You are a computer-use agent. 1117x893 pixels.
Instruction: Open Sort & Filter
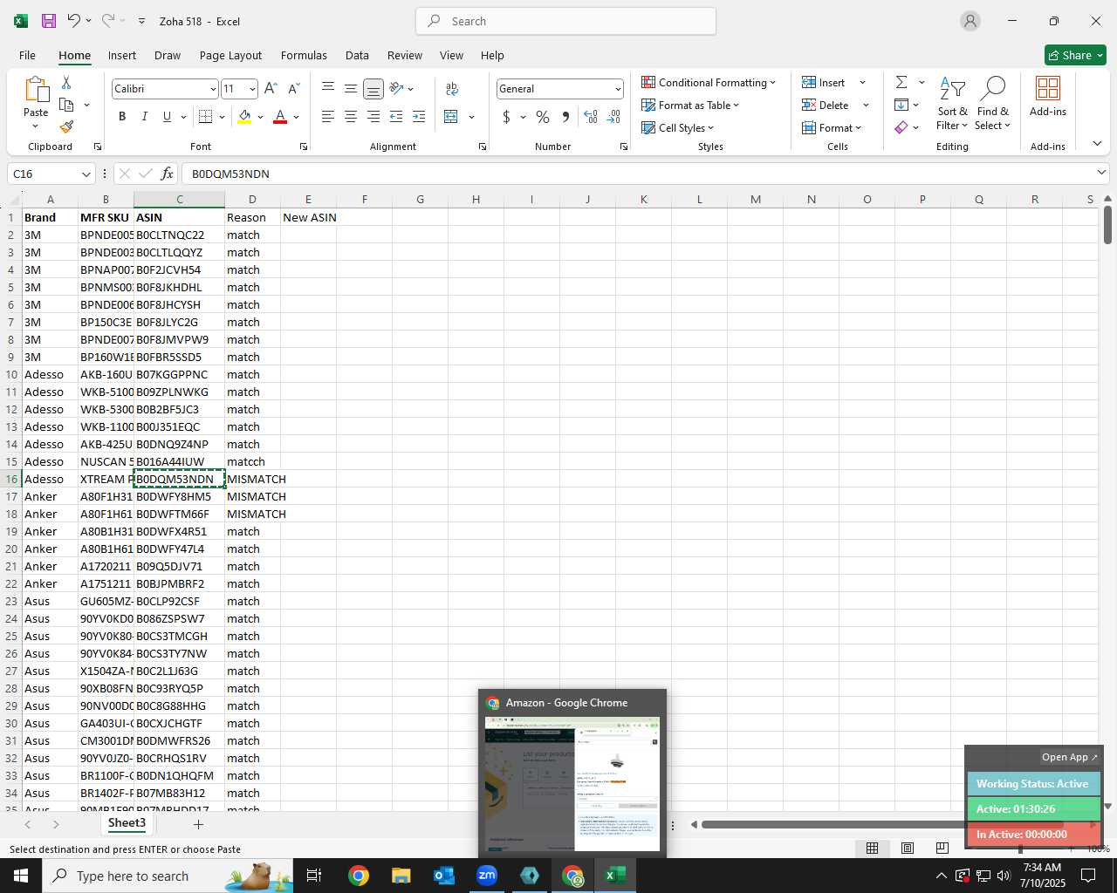[x=952, y=104]
